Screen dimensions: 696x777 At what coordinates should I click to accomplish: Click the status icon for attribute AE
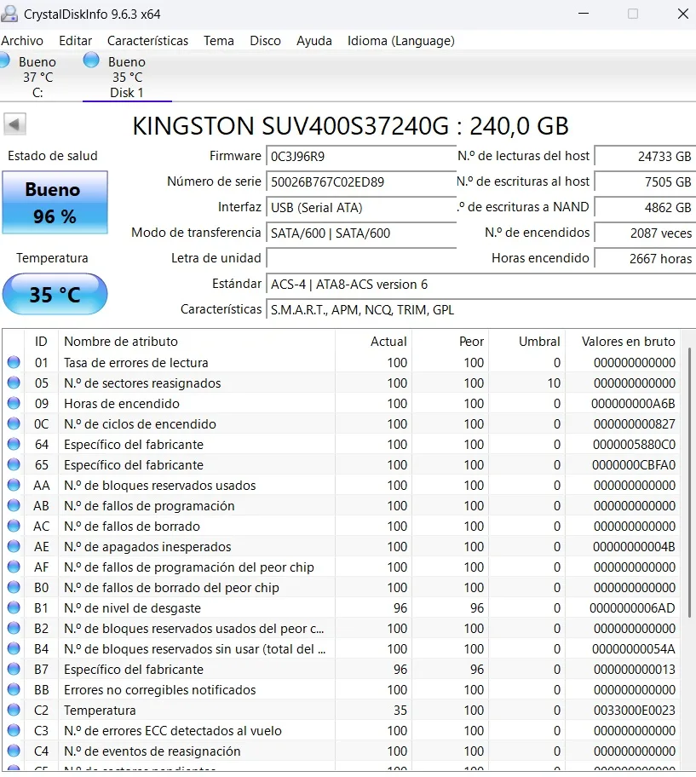pos(14,546)
